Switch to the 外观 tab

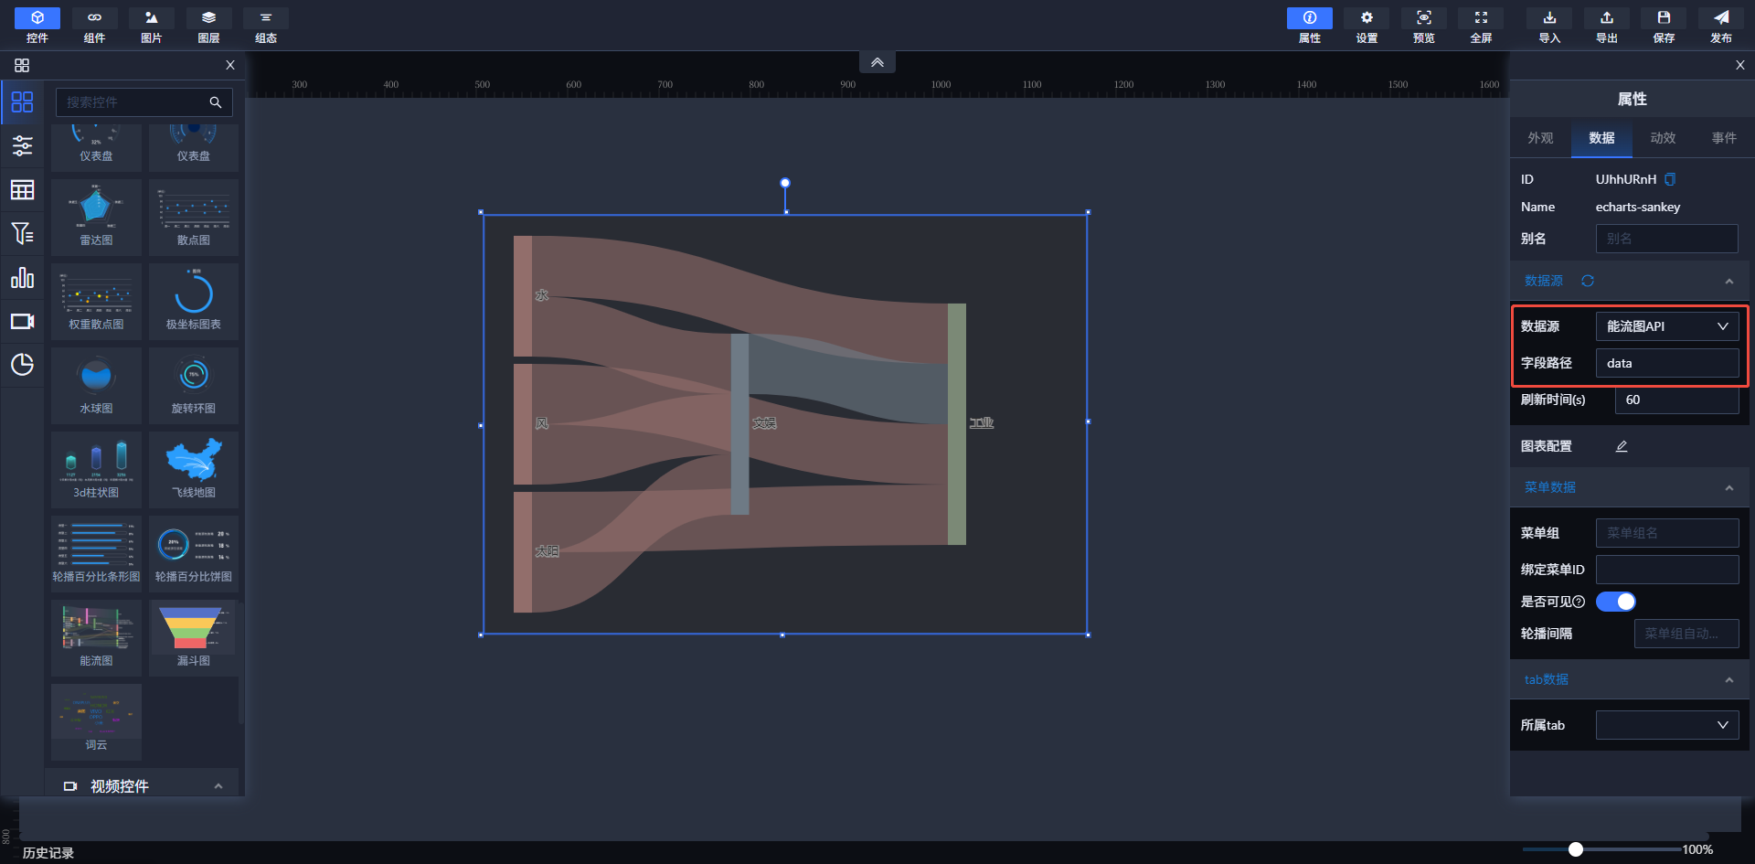(1540, 138)
